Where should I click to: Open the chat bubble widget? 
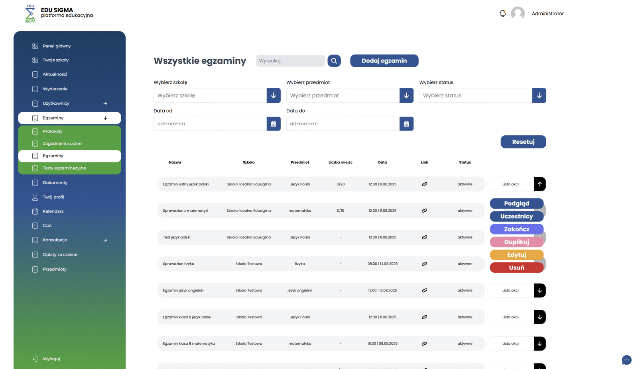[626, 360]
